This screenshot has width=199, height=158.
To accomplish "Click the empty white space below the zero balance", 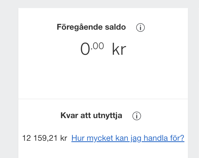I will tap(103, 78).
